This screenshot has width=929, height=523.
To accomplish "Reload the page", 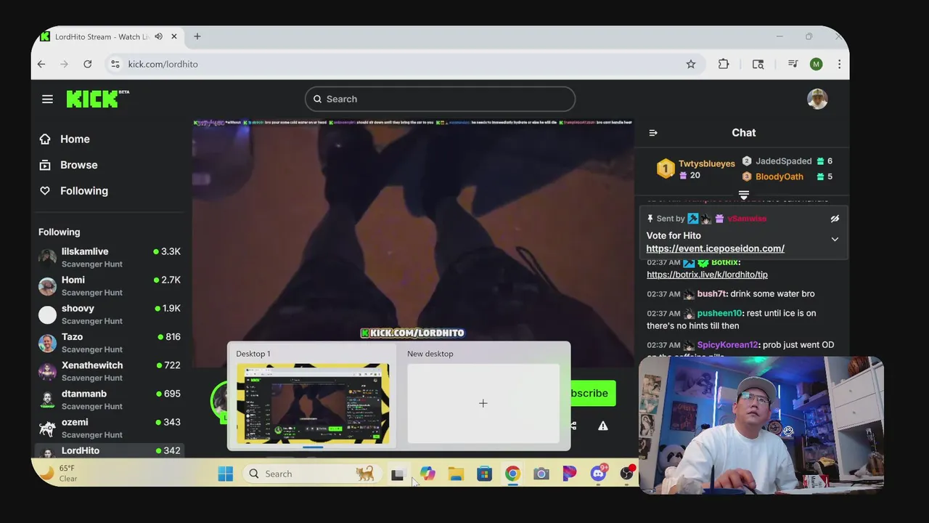I will (x=87, y=64).
